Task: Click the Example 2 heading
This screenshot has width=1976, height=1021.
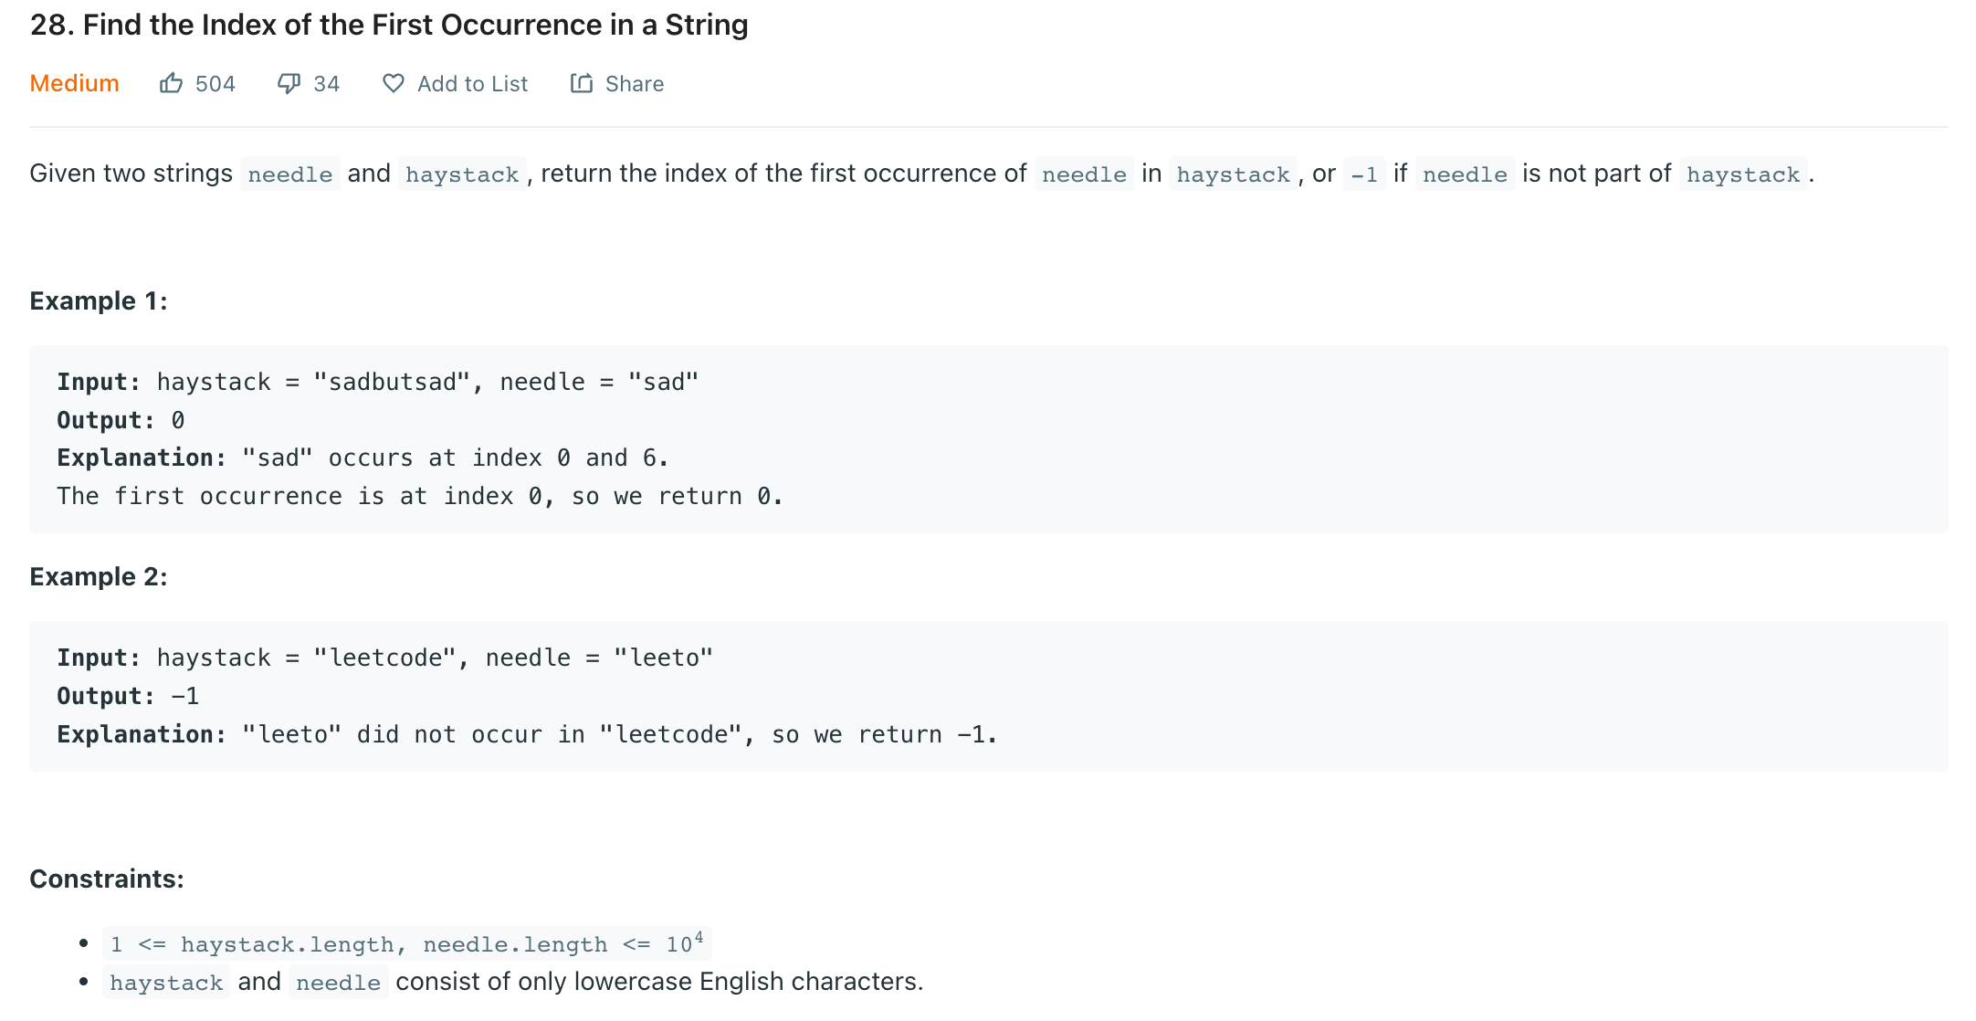Action: (x=99, y=576)
